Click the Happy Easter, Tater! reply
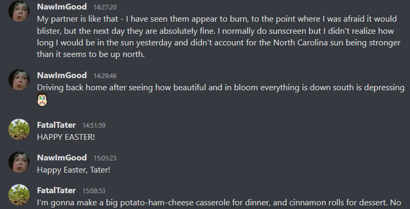The width and height of the screenshot is (410, 209). (x=73, y=170)
